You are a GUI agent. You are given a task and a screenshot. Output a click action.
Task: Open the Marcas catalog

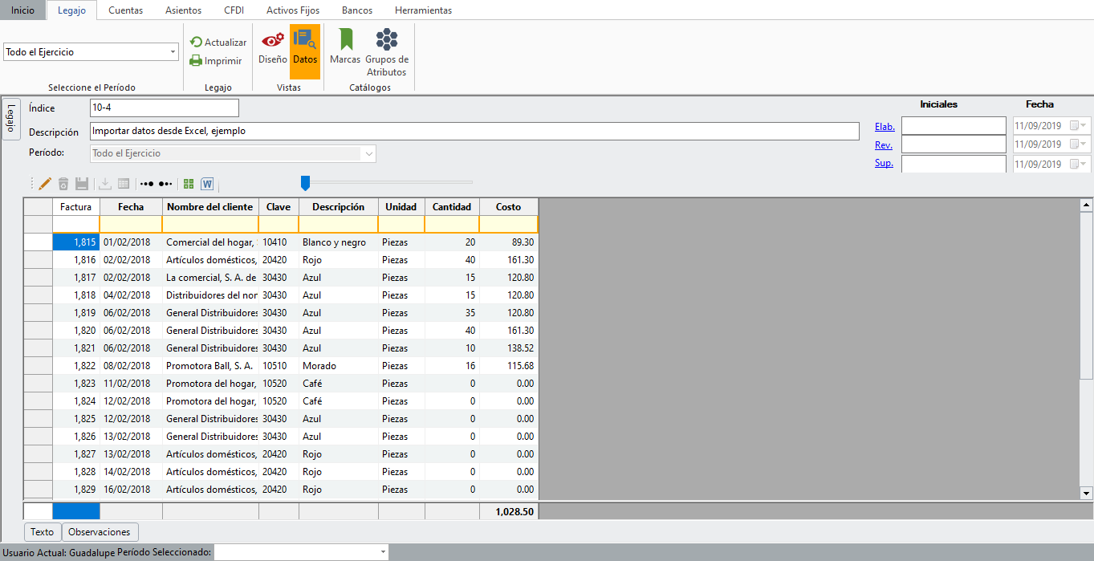[x=345, y=47]
